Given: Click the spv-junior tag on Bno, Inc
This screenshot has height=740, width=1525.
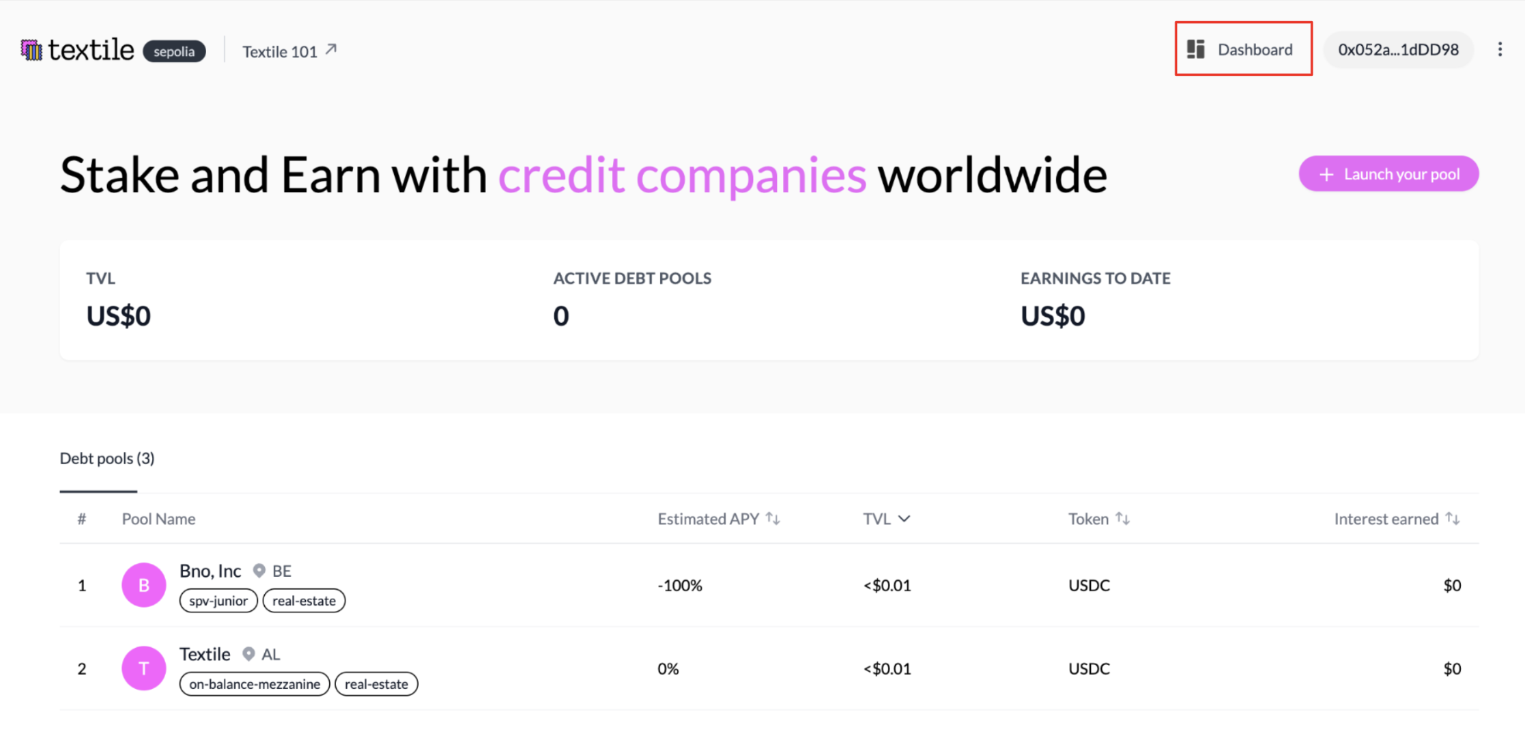Looking at the screenshot, I should tap(218, 601).
